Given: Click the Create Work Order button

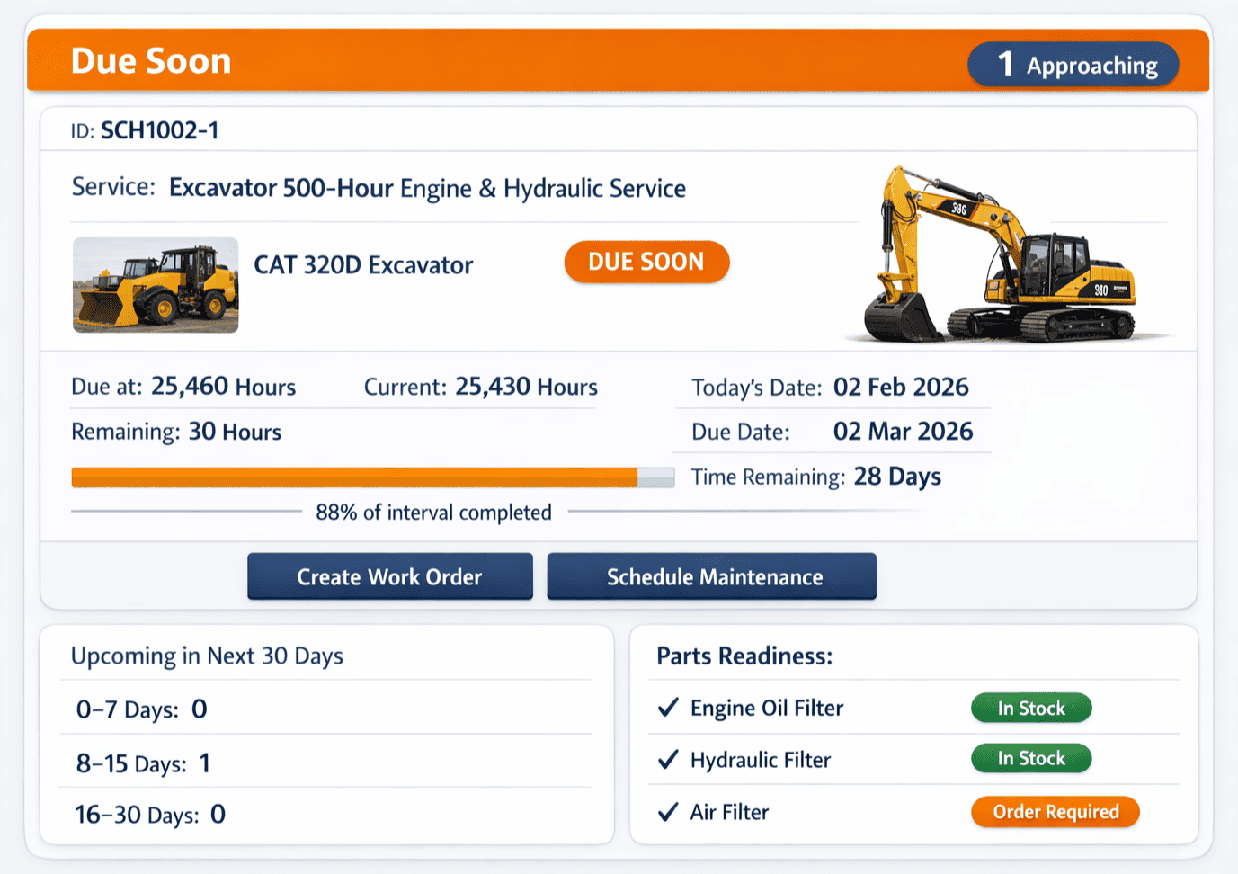Looking at the screenshot, I should [389, 576].
